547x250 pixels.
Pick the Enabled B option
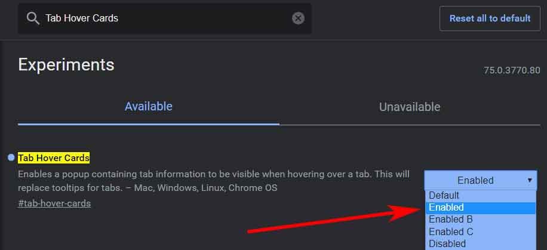tap(451, 220)
